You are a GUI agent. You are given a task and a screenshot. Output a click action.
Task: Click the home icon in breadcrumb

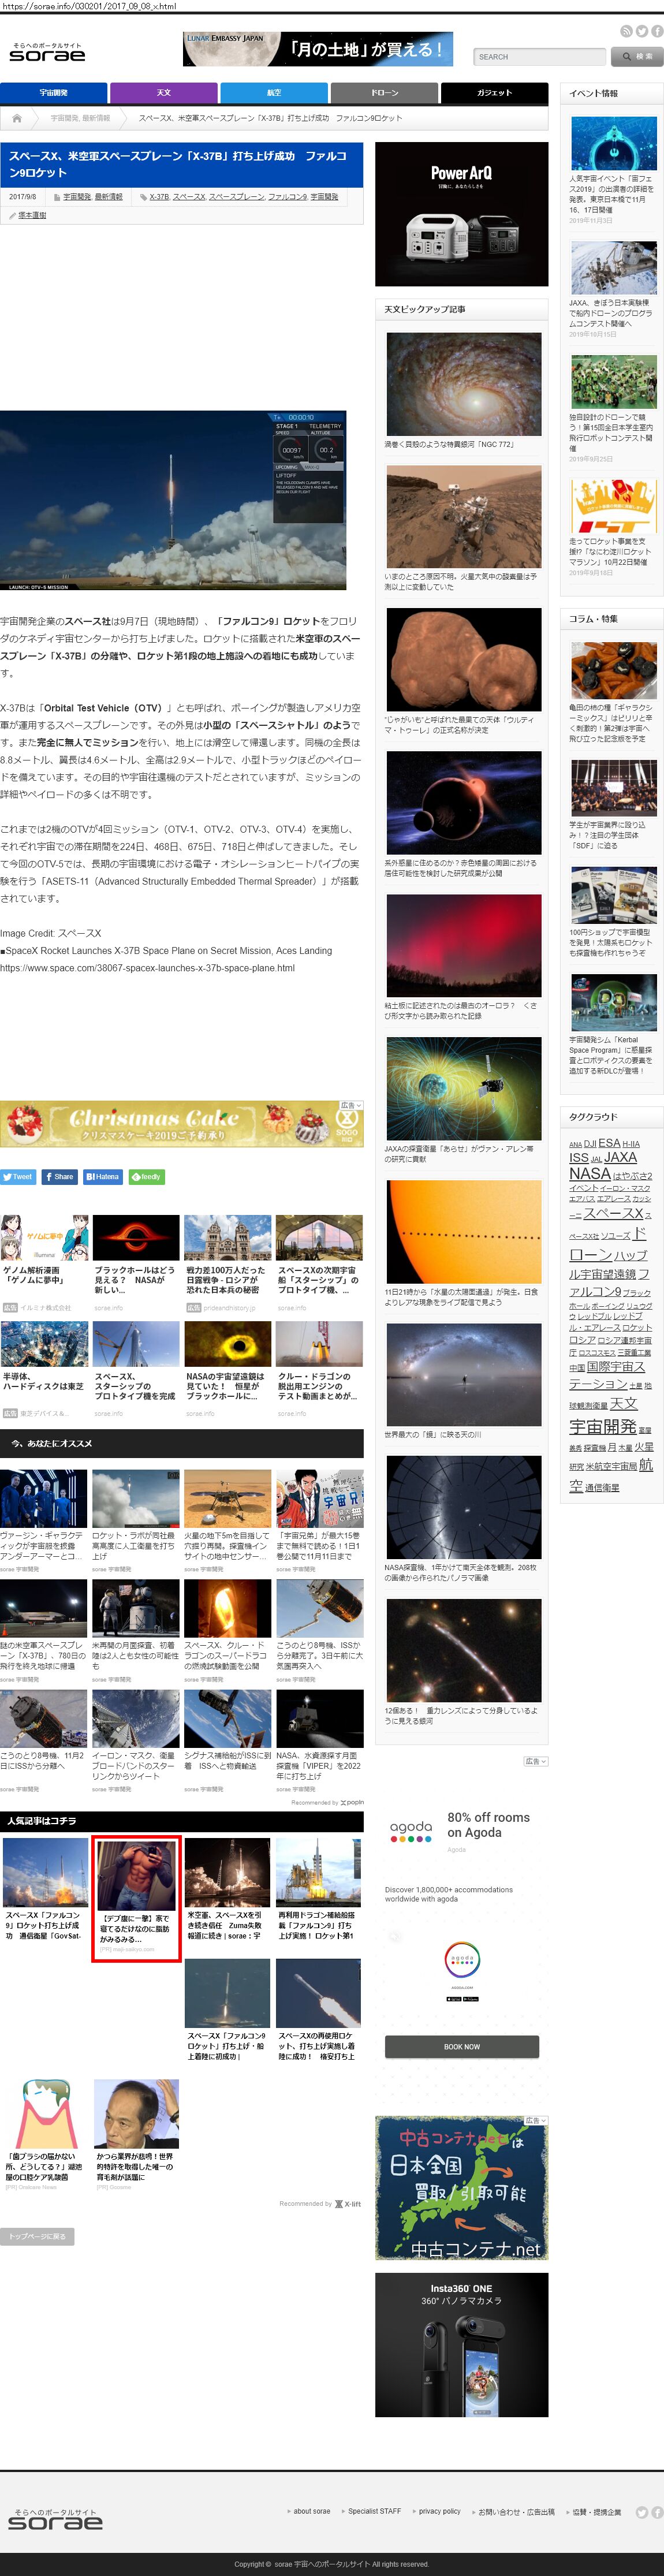[x=17, y=118]
